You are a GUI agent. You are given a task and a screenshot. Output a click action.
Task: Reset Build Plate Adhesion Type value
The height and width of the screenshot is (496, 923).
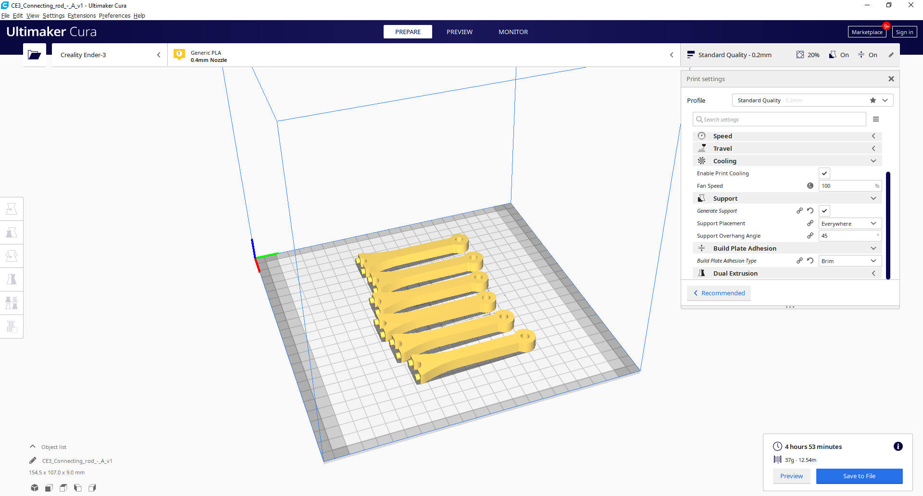[811, 261]
